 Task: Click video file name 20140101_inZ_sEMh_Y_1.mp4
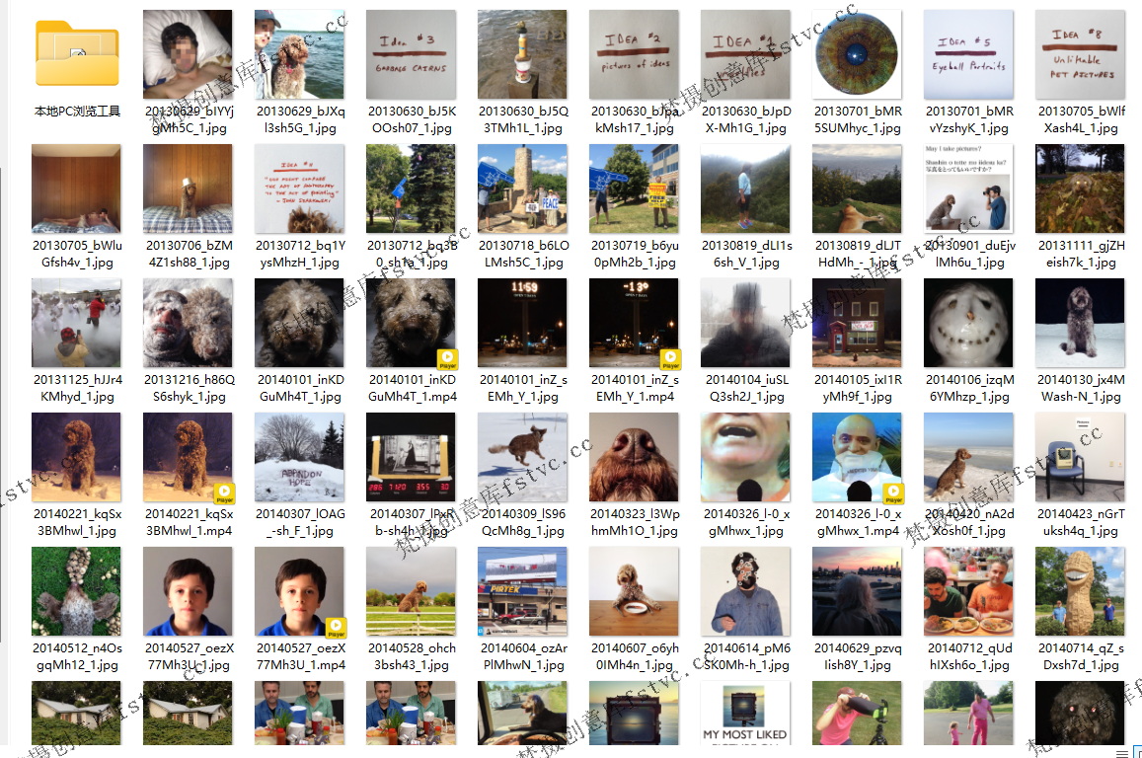(635, 388)
